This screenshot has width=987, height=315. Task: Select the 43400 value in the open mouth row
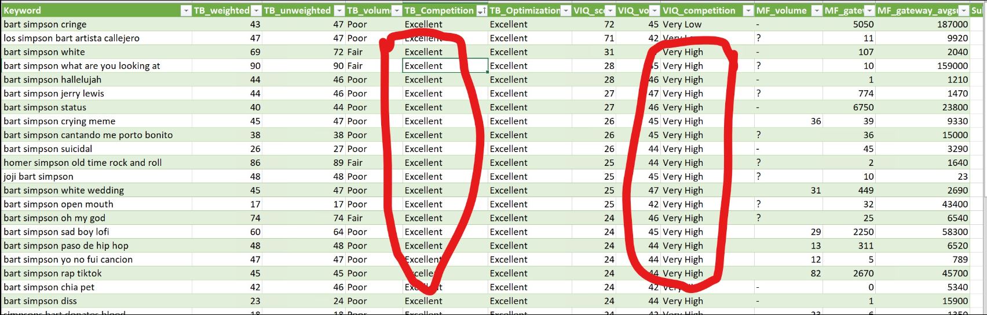[922, 205]
